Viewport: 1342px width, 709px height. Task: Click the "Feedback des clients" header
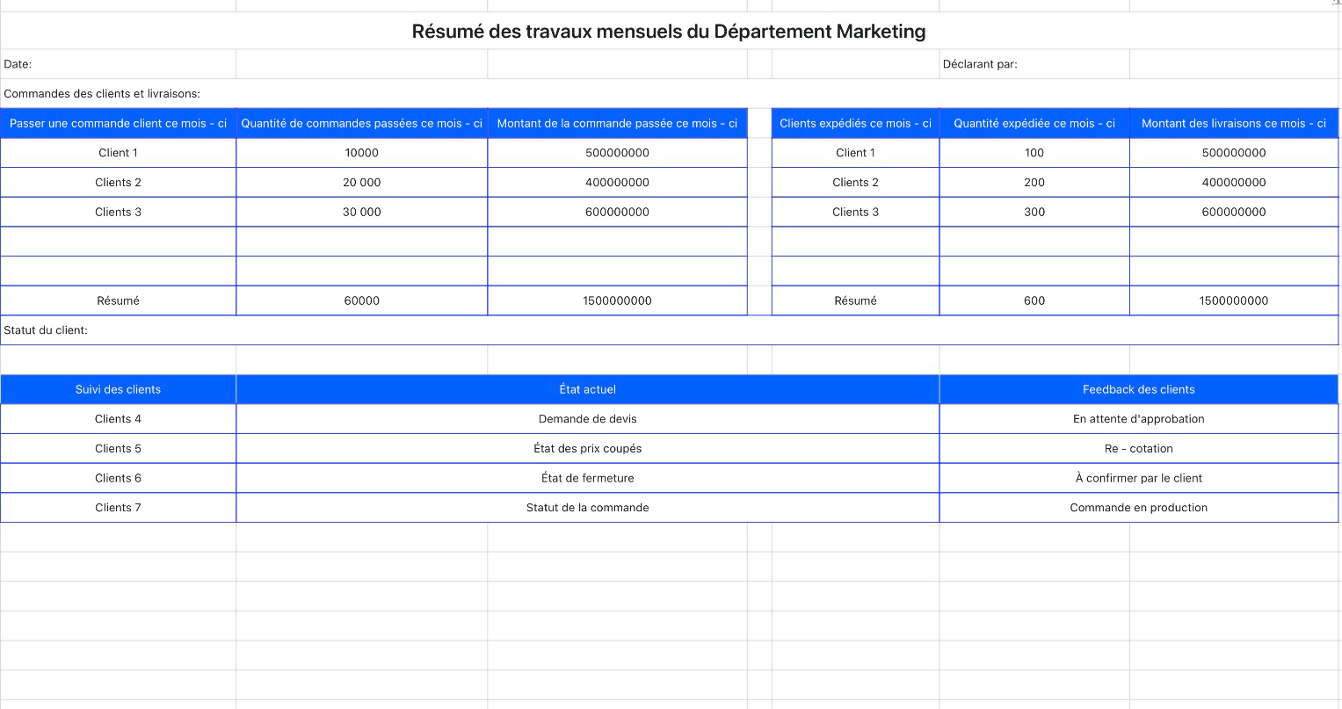tap(1139, 390)
